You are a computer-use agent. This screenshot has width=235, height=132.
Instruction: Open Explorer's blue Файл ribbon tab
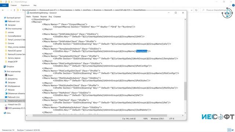[x=4, y=5]
